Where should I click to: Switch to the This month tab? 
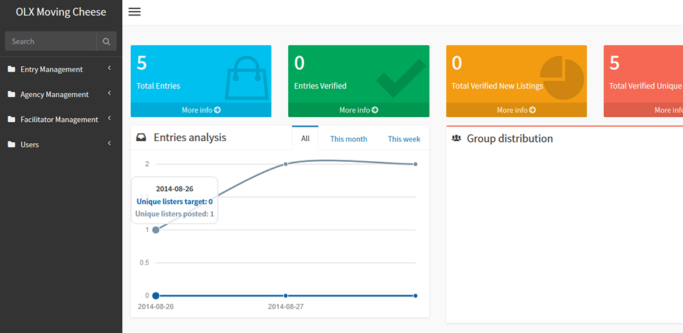tap(348, 139)
